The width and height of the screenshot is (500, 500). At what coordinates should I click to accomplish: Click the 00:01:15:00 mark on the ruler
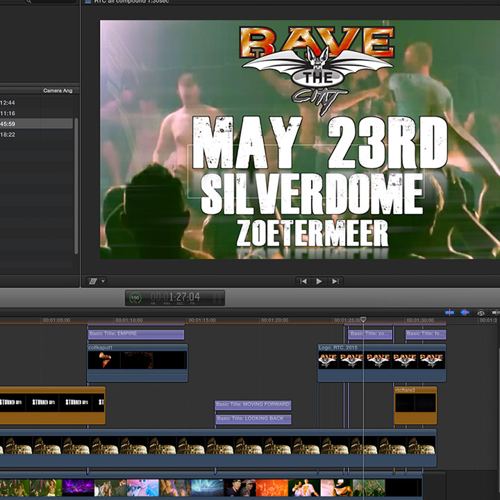(202, 320)
